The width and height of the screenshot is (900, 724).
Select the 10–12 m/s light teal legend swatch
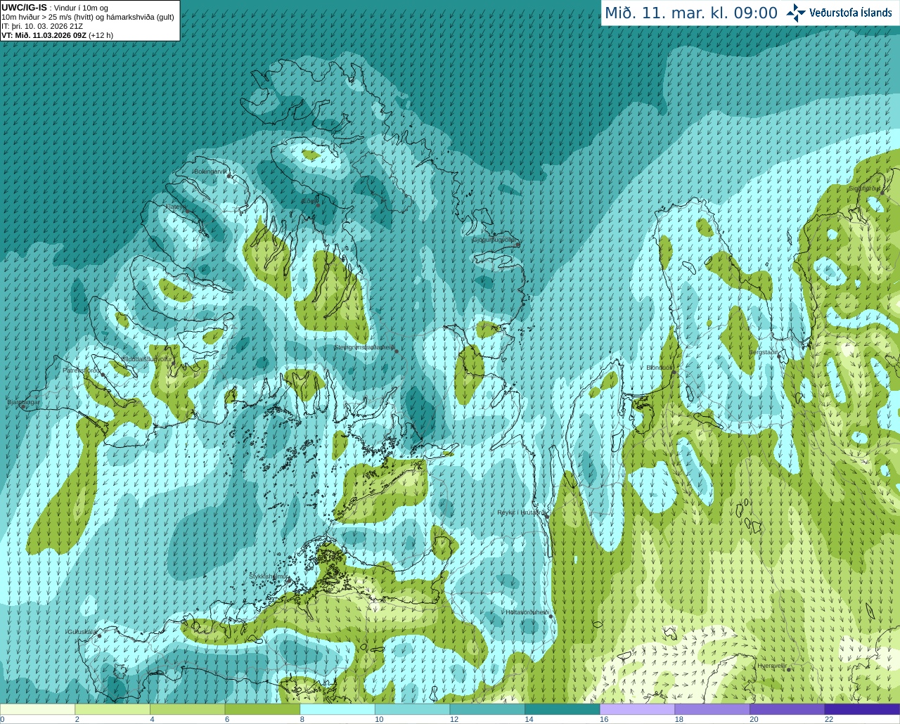pos(412,709)
